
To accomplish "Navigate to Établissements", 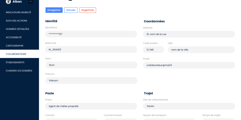I will coord(15,62).
